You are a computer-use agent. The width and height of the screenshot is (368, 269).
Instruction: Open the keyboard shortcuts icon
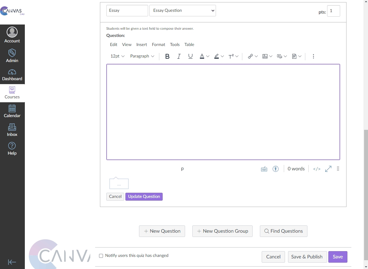264,169
